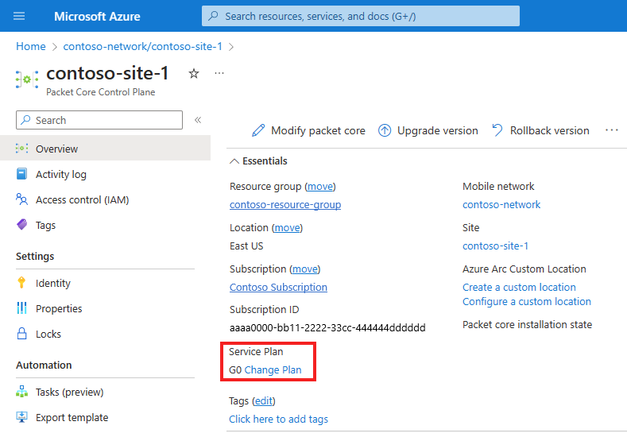Image resolution: width=627 pixels, height=437 pixels.
Task: Open contoso-site-1 Site link
Action: click(495, 246)
